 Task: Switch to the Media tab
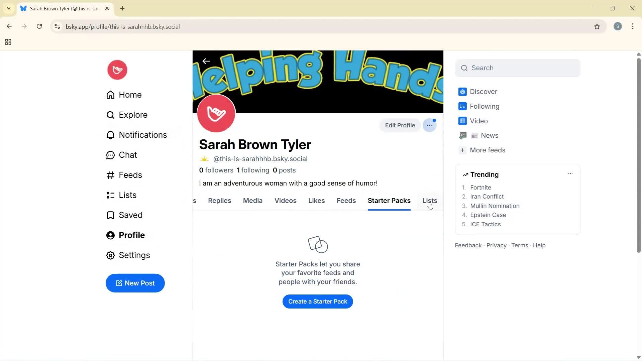[252, 201]
